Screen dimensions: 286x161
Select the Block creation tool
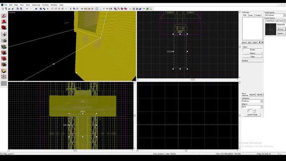point(4,40)
